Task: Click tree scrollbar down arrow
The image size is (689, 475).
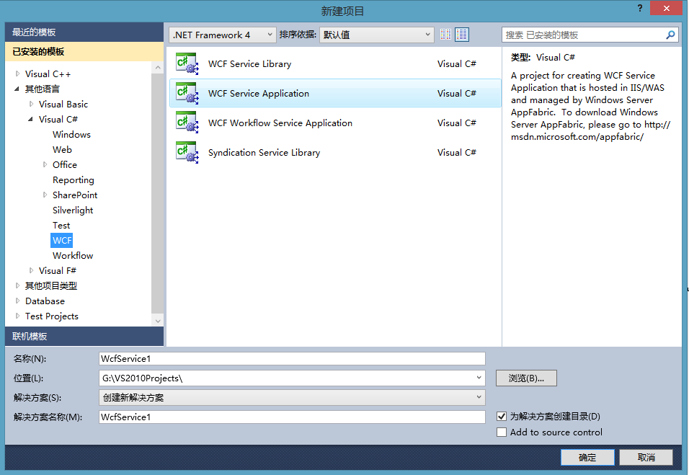Action: [158, 321]
